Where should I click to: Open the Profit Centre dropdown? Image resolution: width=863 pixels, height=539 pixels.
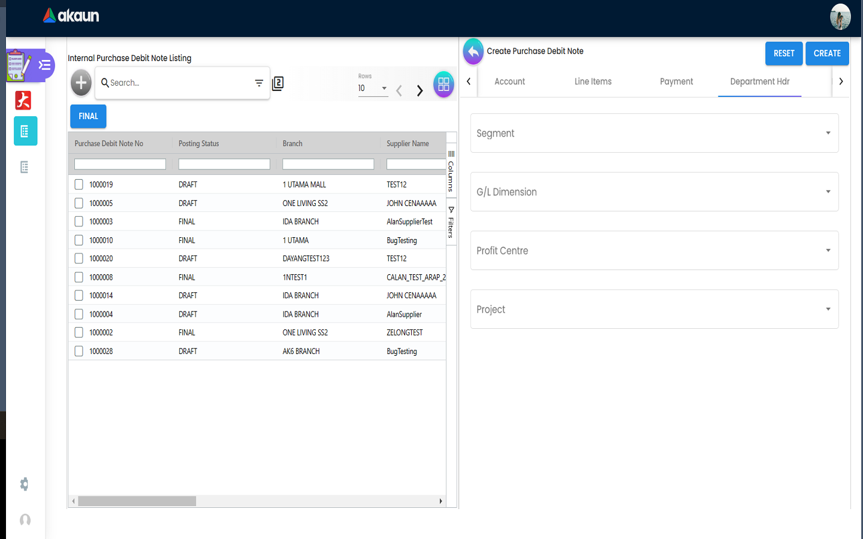[x=654, y=250]
